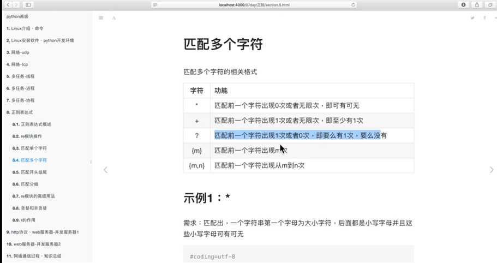The height and width of the screenshot is (263, 497).
Task: Open chapter 4 网络-tcp
Action: pos(17,64)
